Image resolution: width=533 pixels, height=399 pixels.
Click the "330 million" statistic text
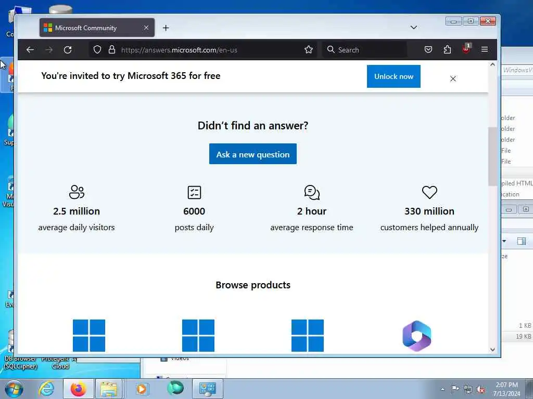(x=429, y=211)
